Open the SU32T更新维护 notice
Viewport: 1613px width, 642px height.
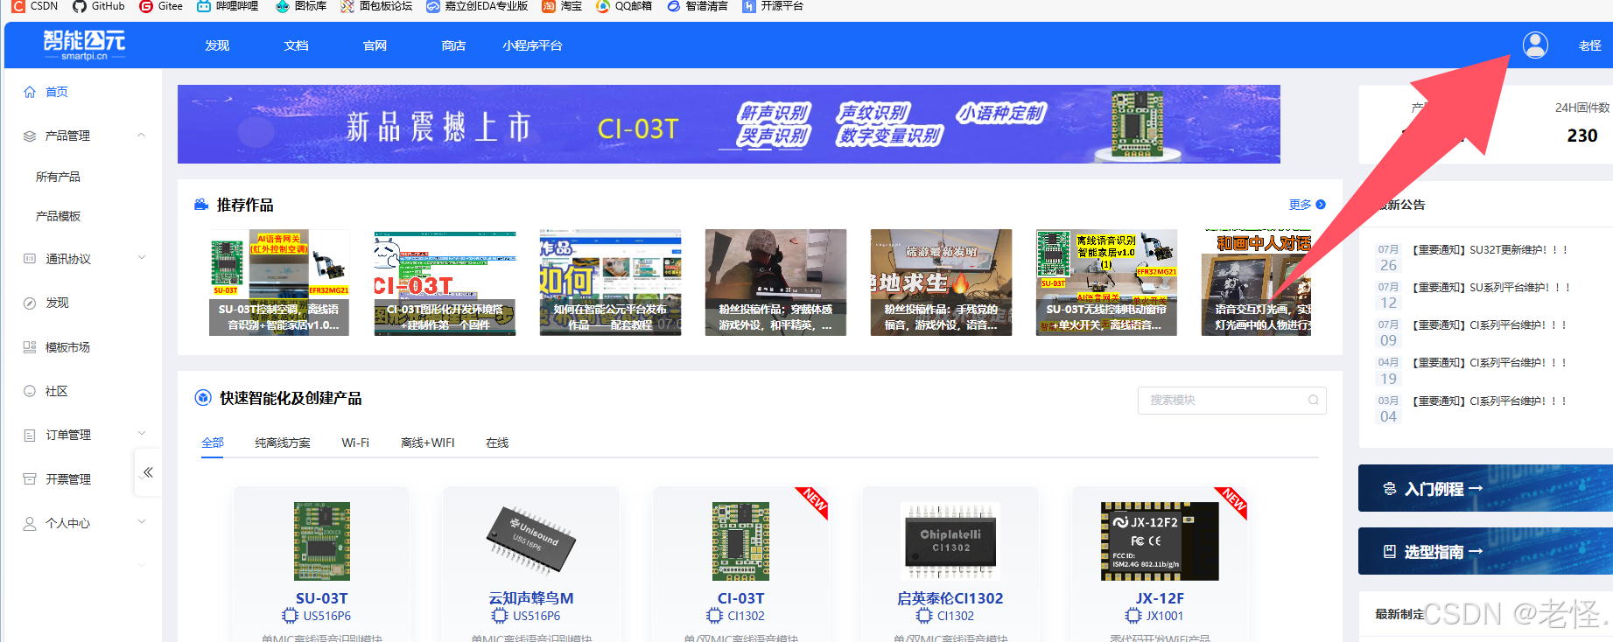1490,250
